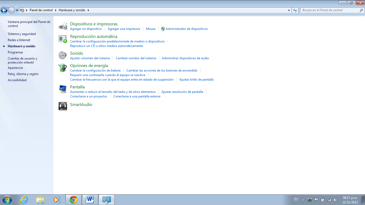Launch Google Chrome from the taskbar

point(73,199)
